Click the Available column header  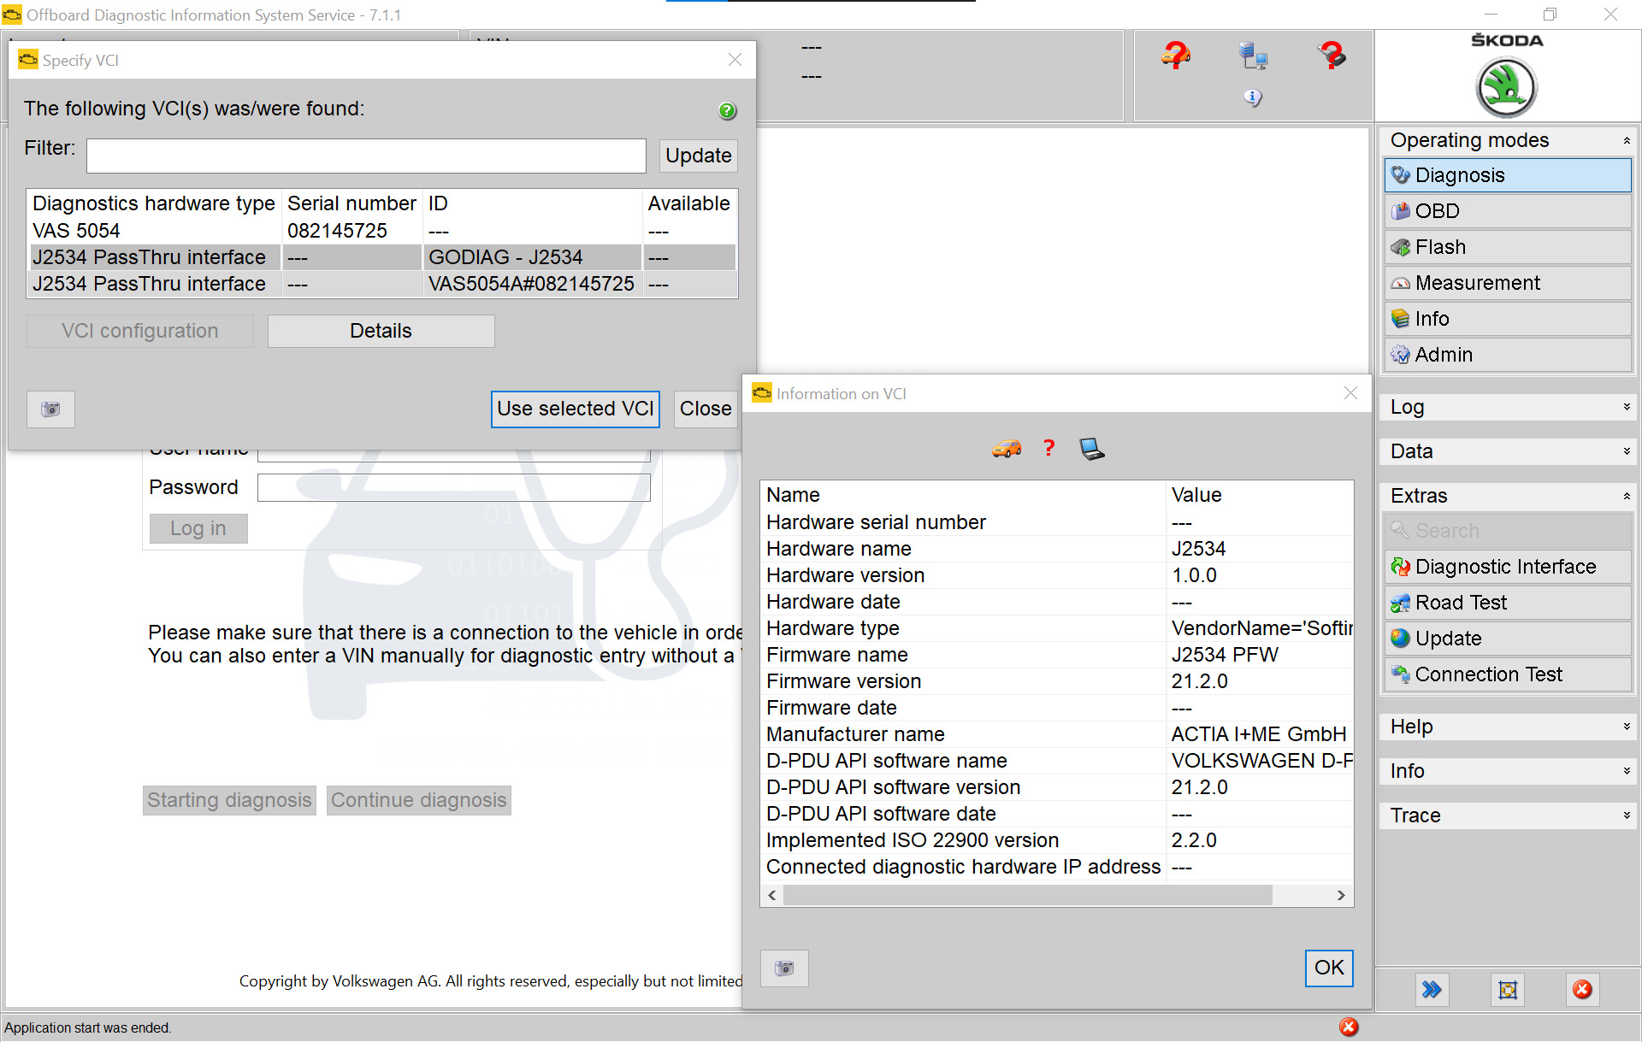pyautogui.click(x=688, y=203)
